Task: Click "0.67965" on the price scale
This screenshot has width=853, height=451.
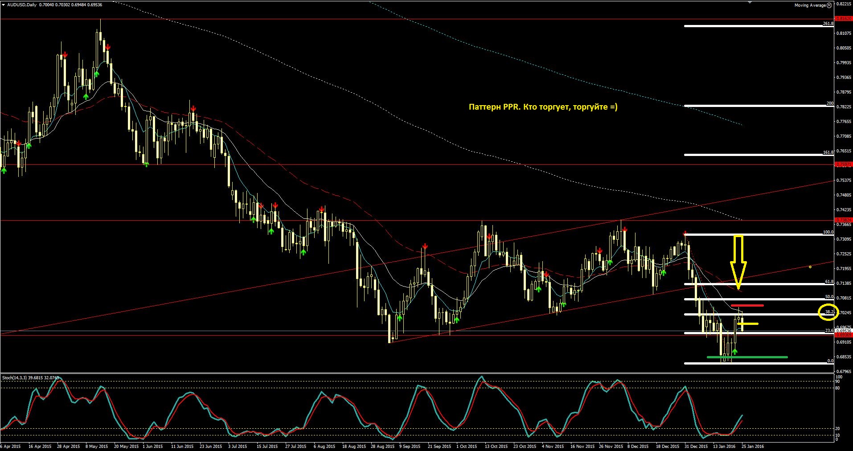Action: click(844, 371)
